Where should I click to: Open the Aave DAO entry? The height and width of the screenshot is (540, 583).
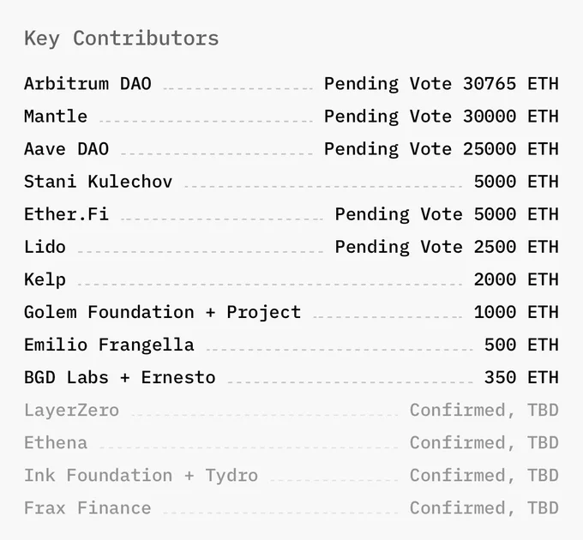coord(67,149)
